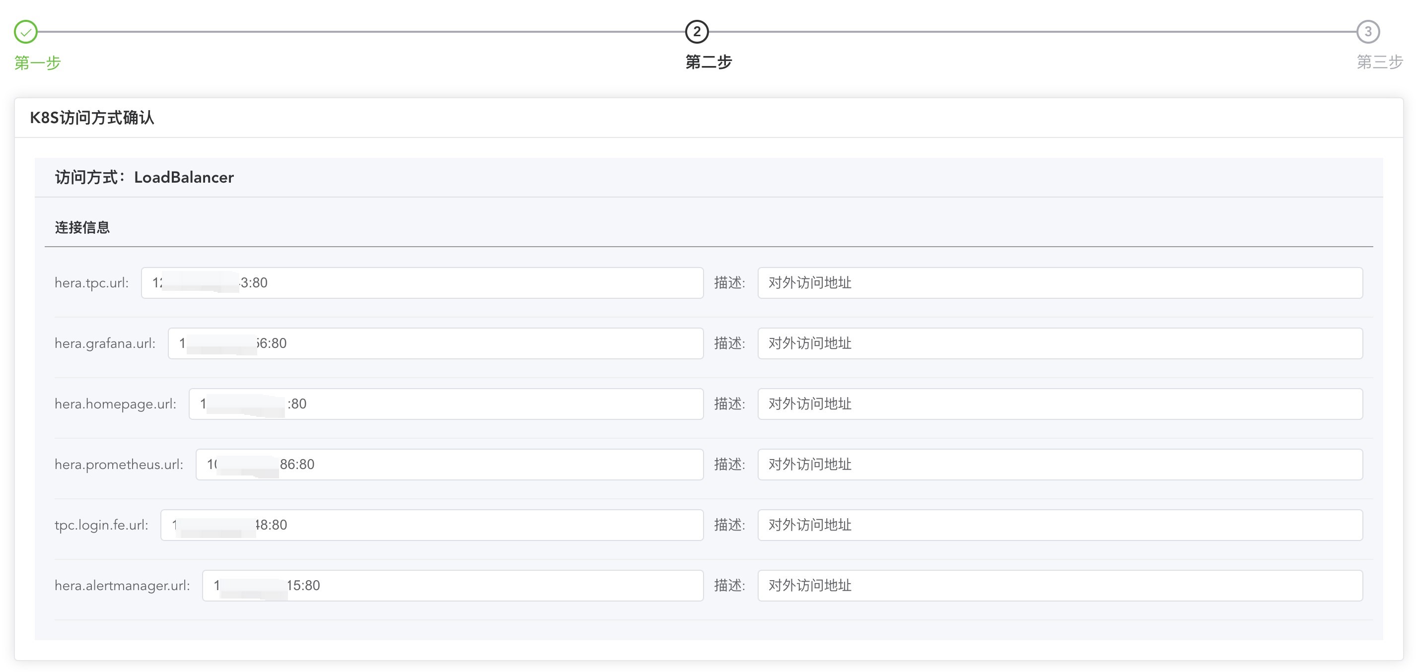Edit description field for tpc.login.fe.url
Screen dimensions: 1417x672
[1060, 525]
